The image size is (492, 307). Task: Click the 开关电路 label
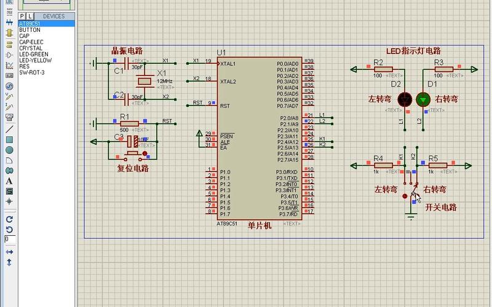[x=441, y=208]
